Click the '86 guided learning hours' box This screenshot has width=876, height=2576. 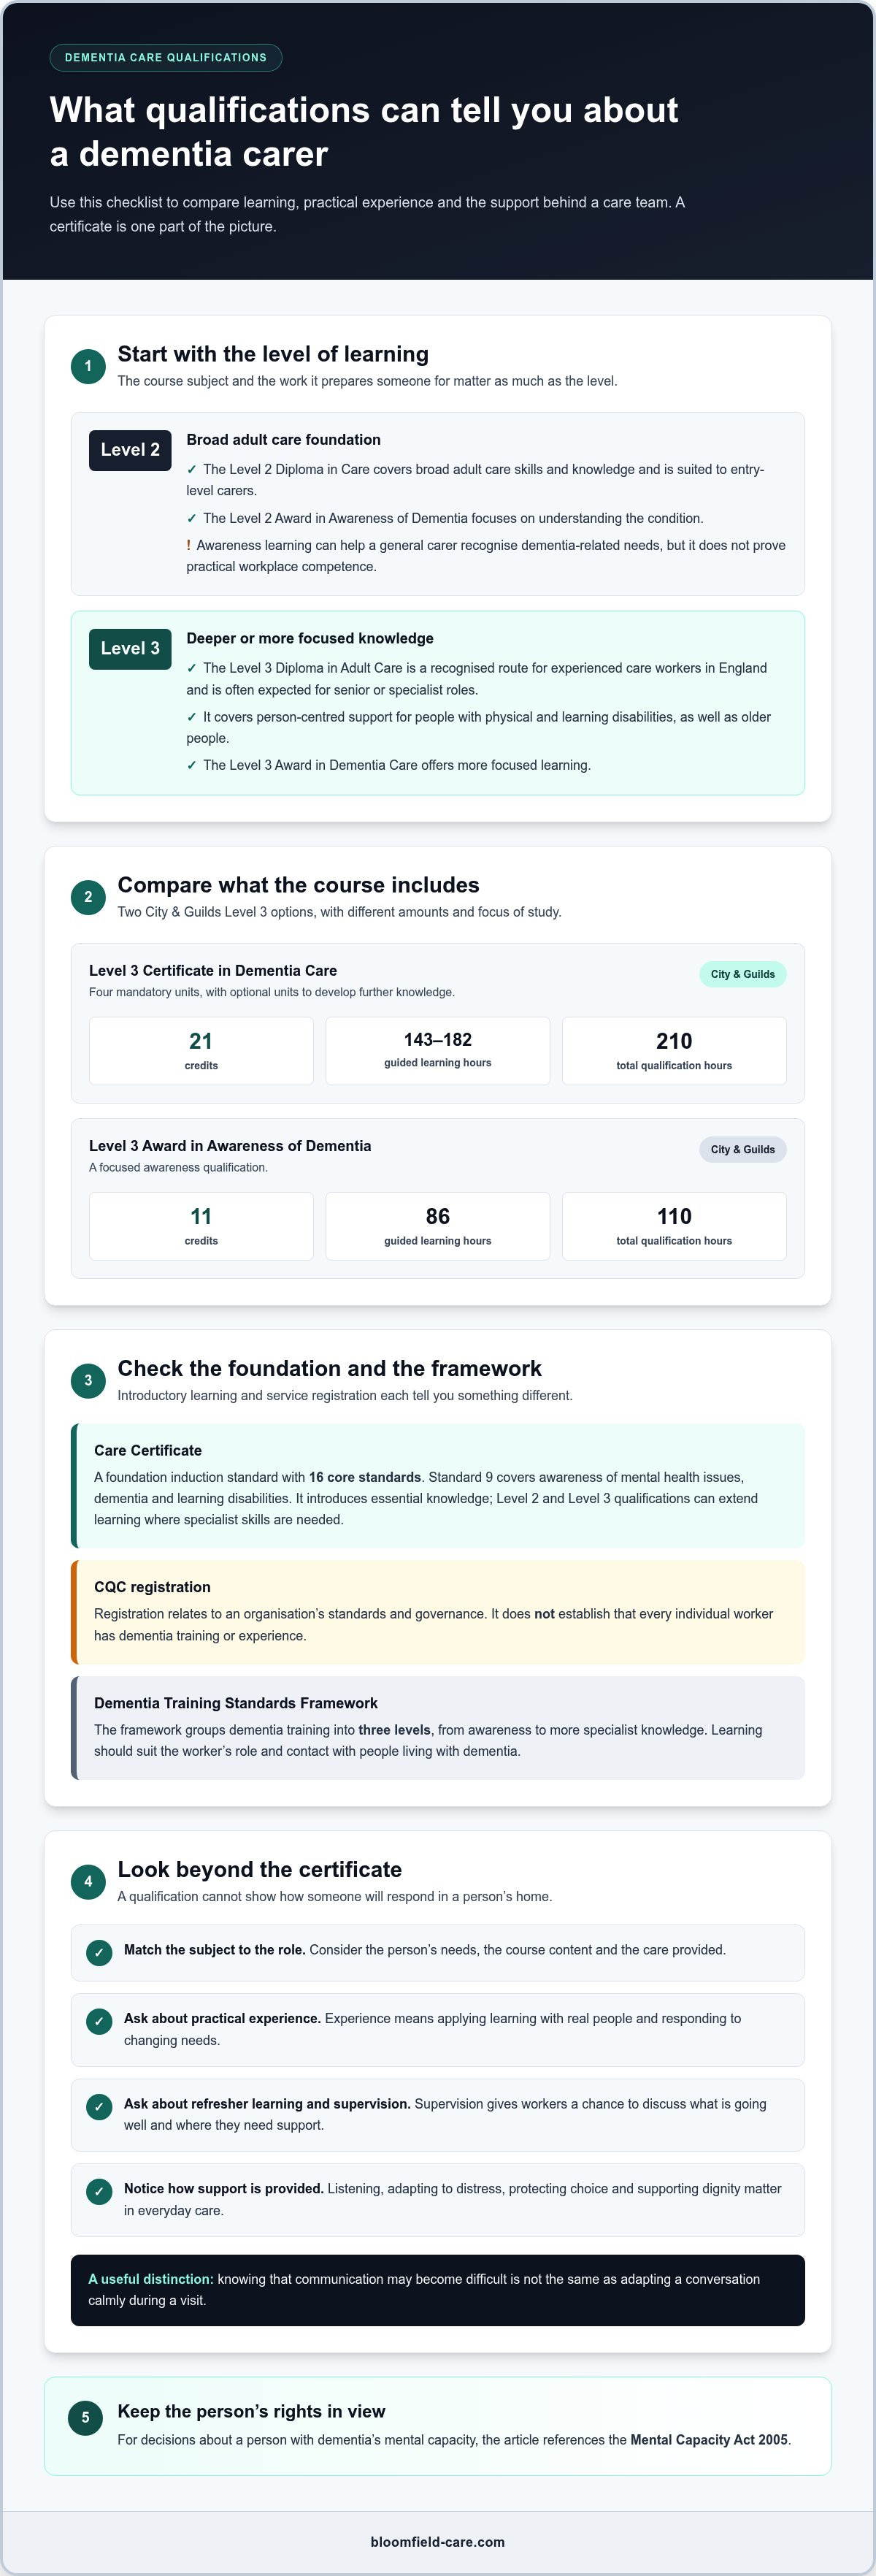(x=438, y=1226)
